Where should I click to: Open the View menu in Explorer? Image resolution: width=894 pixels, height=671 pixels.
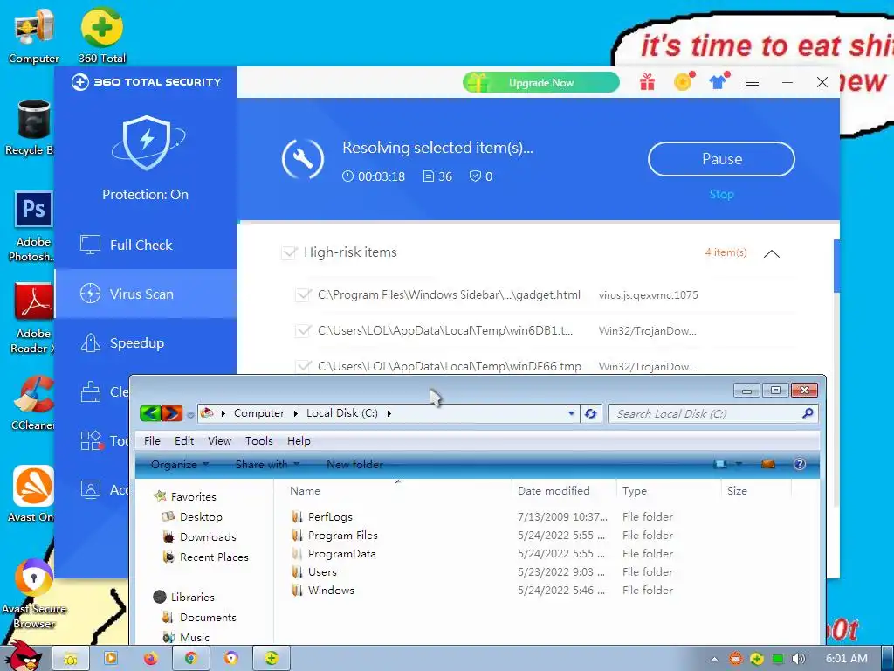click(x=219, y=440)
